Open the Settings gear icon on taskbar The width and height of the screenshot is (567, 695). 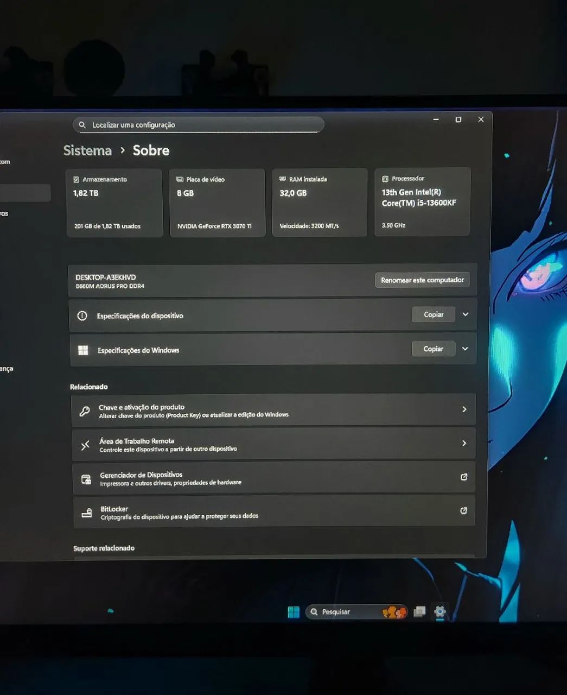coord(440,611)
